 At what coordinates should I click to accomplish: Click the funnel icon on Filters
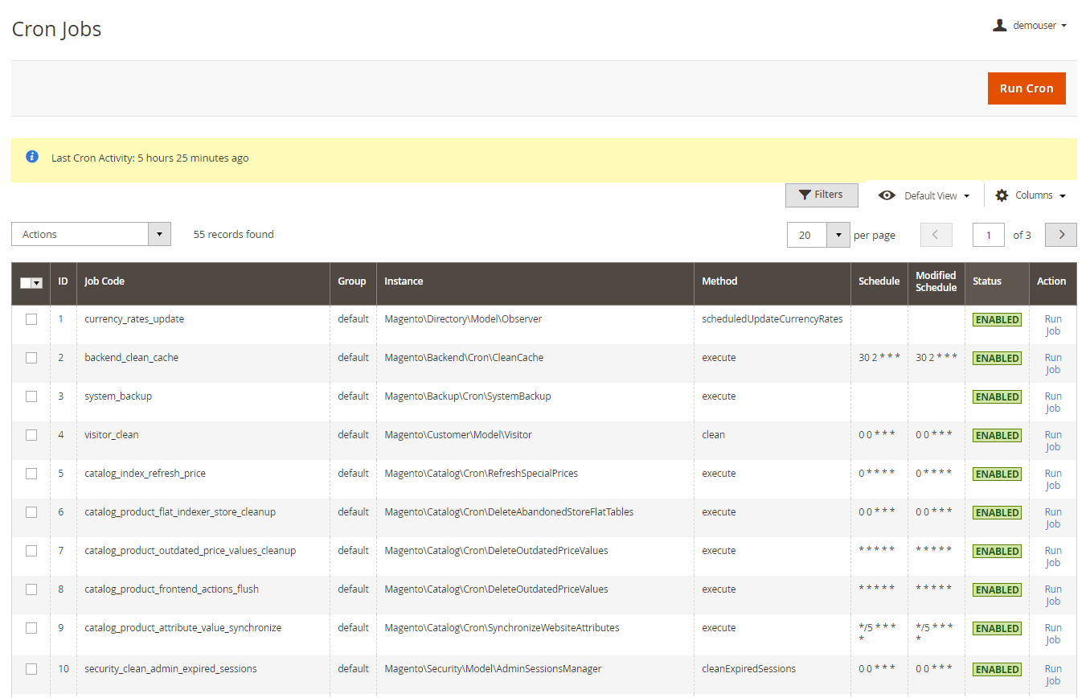click(804, 195)
